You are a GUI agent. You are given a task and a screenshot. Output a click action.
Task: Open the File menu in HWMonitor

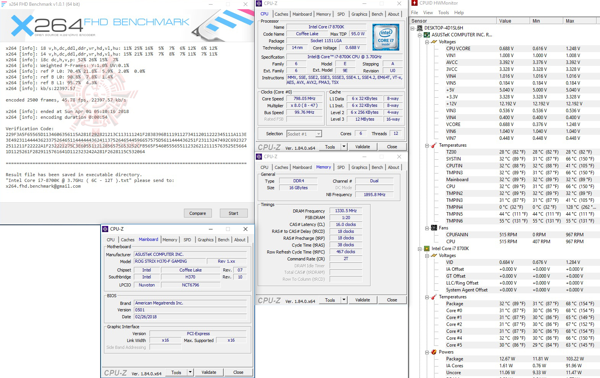point(415,13)
